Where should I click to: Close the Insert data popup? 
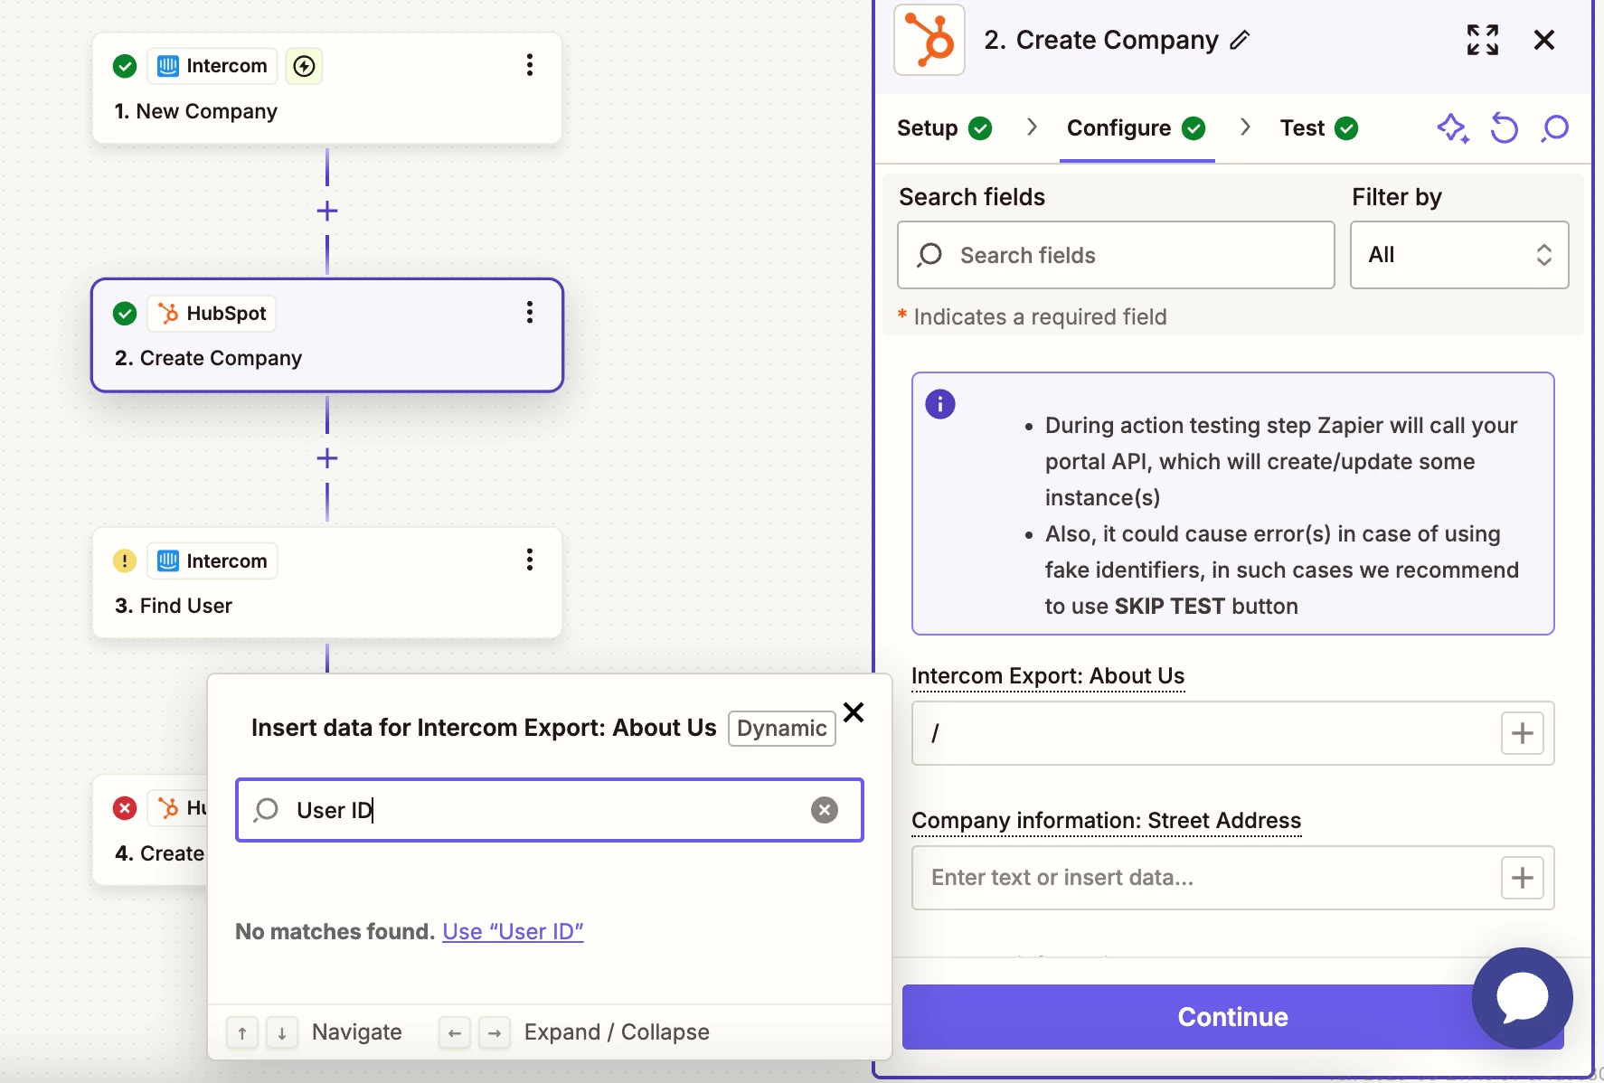click(854, 713)
